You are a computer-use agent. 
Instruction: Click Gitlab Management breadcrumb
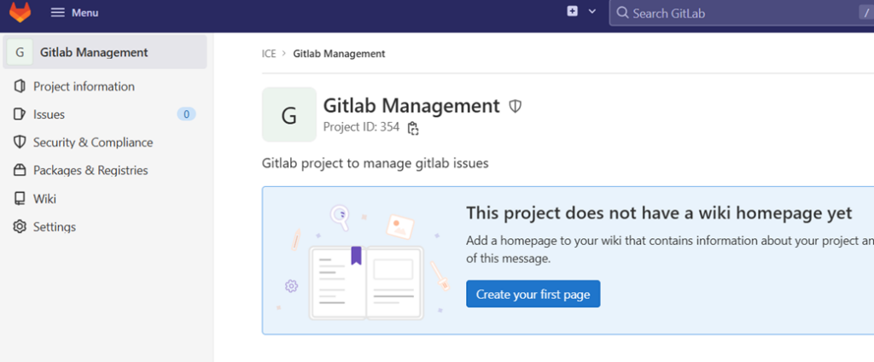click(x=339, y=54)
